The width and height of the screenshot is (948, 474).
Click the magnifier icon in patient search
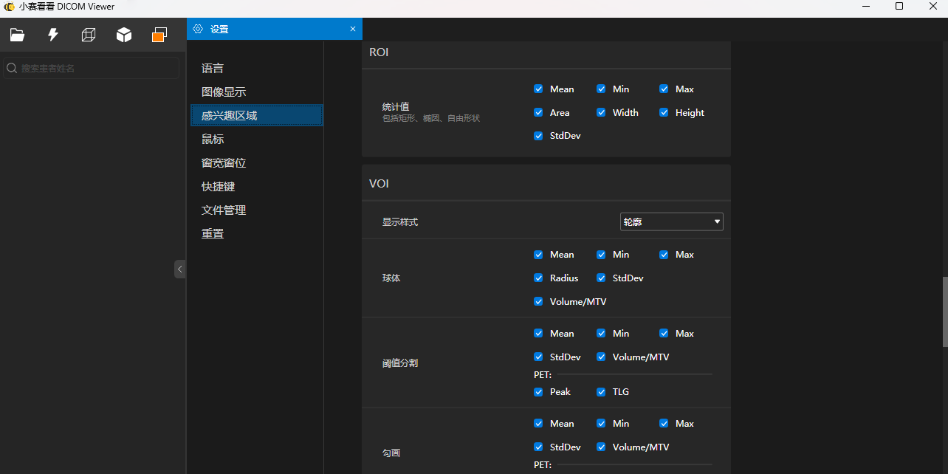point(12,68)
